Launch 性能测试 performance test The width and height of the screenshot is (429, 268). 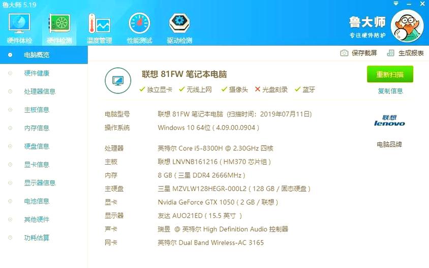point(139,25)
